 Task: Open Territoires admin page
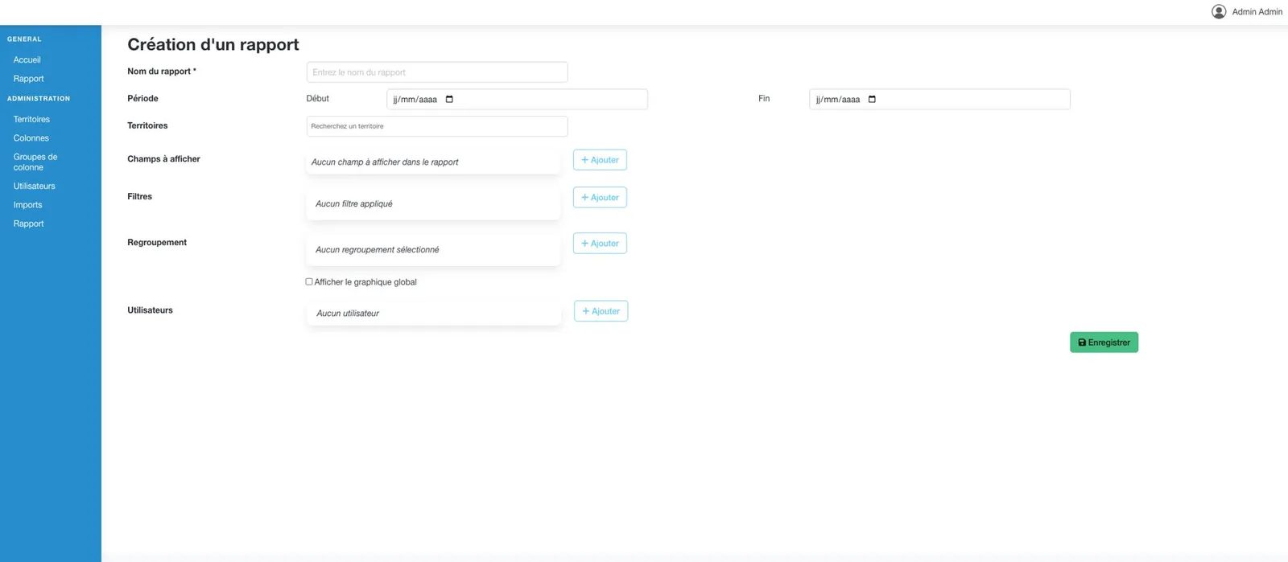[x=31, y=119]
